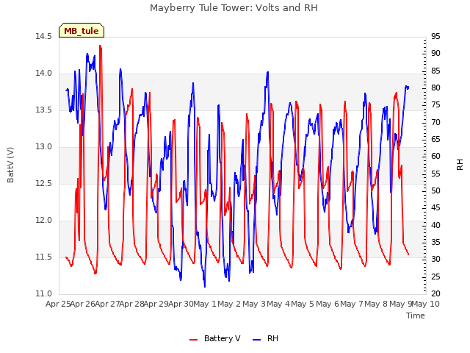Screen dimensions: 470x353
Task: Click the 60 right axis value
Action: pos(435,157)
